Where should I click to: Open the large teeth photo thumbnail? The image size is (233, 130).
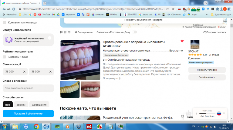click(x=80, y=60)
